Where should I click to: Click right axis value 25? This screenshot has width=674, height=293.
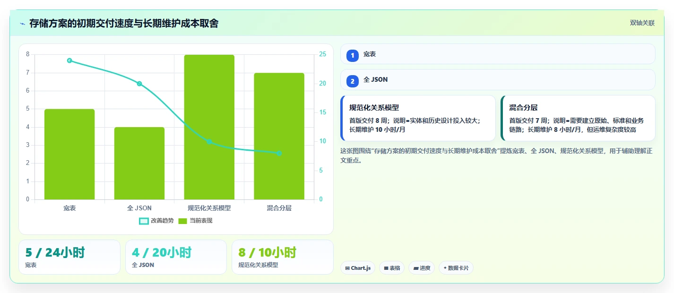323,54
